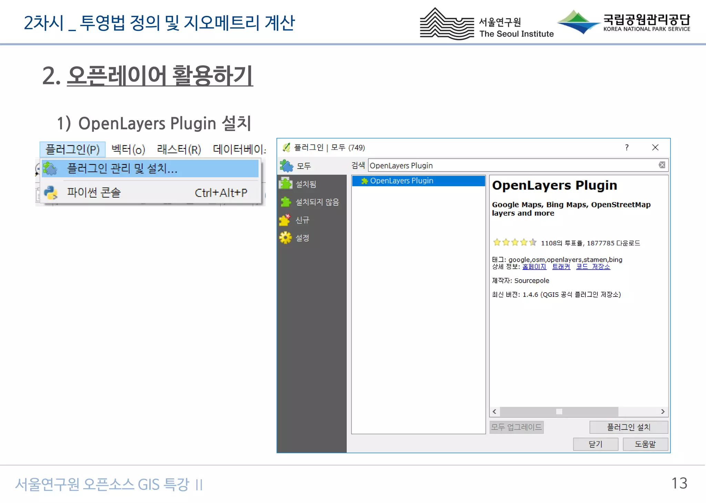This screenshot has width=706, height=503.
Task: Click the tag text google,osm,openlayers,stamen,bing
Action: (x=565, y=260)
